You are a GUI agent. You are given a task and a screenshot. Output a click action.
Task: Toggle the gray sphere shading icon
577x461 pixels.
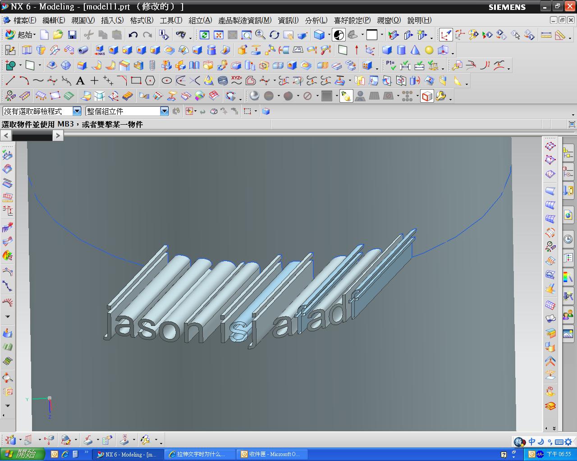click(x=255, y=96)
